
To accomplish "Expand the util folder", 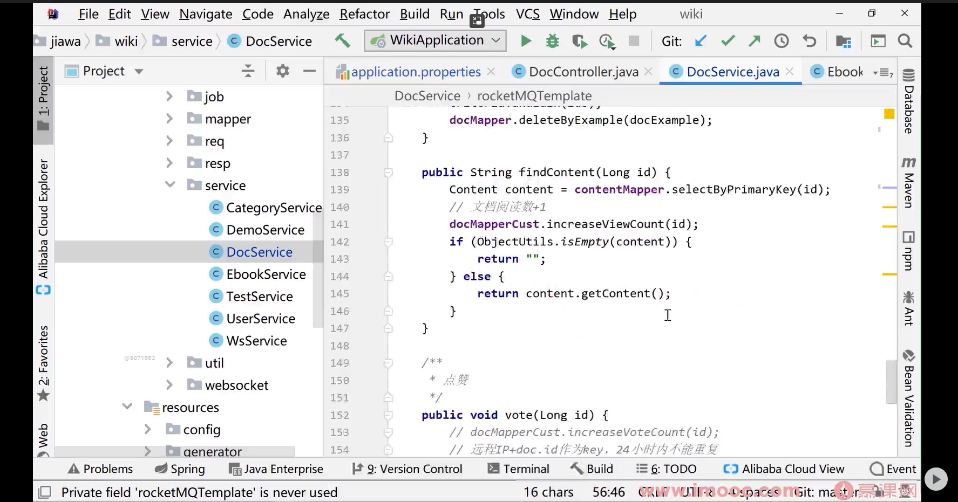I will click(x=169, y=362).
